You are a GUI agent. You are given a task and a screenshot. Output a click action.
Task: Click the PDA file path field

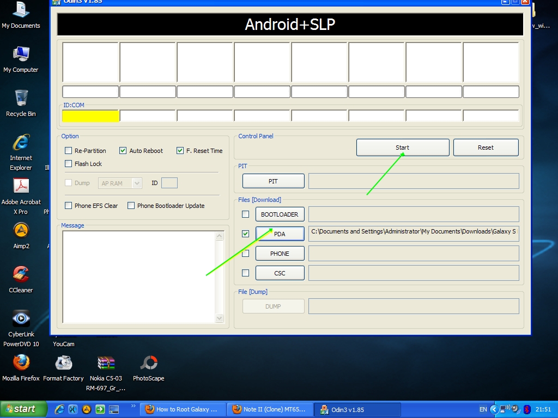414,233
